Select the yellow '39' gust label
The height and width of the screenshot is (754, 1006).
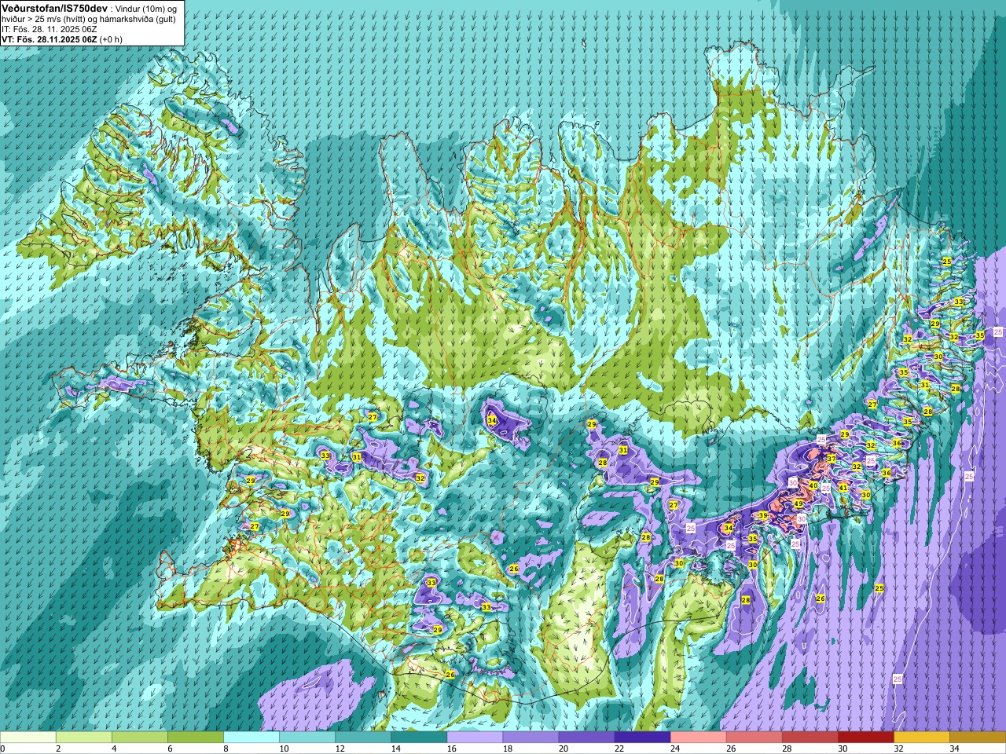coord(762,515)
